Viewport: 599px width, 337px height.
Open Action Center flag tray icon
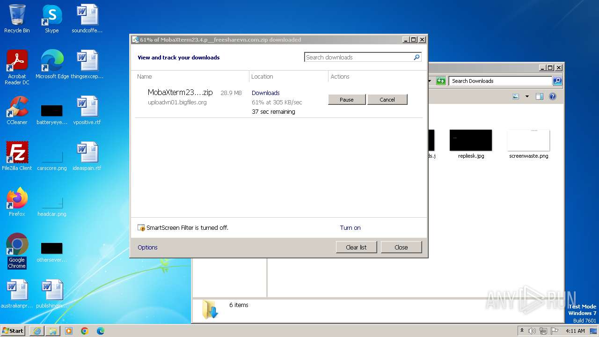click(555, 331)
